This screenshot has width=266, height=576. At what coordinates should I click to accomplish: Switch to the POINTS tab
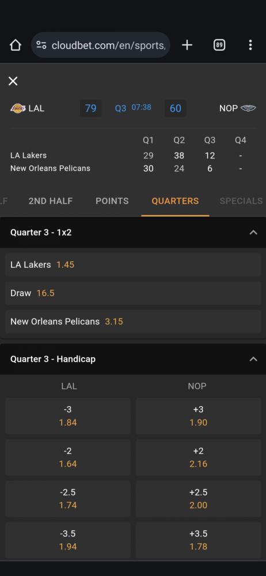(x=112, y=201)
